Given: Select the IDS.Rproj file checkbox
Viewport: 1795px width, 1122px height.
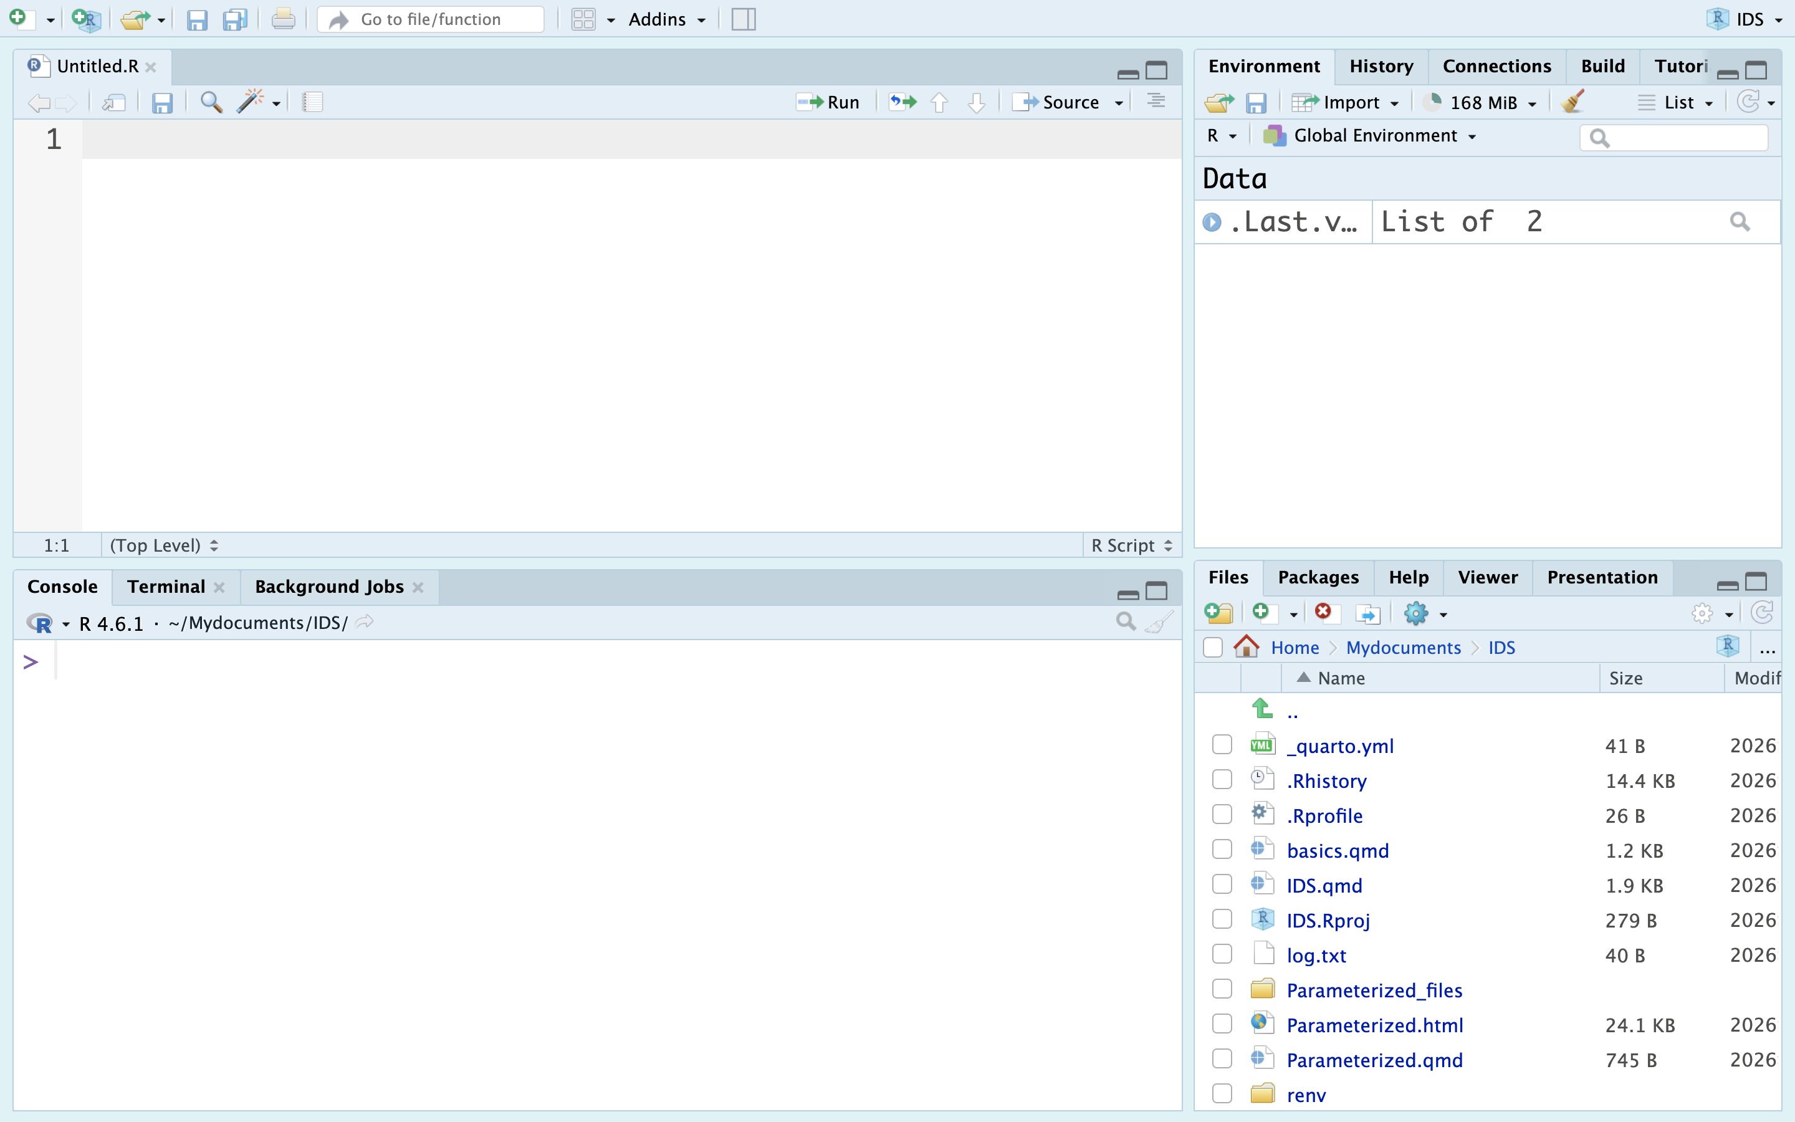Looking at the screenshot, I should (1222, 919).
